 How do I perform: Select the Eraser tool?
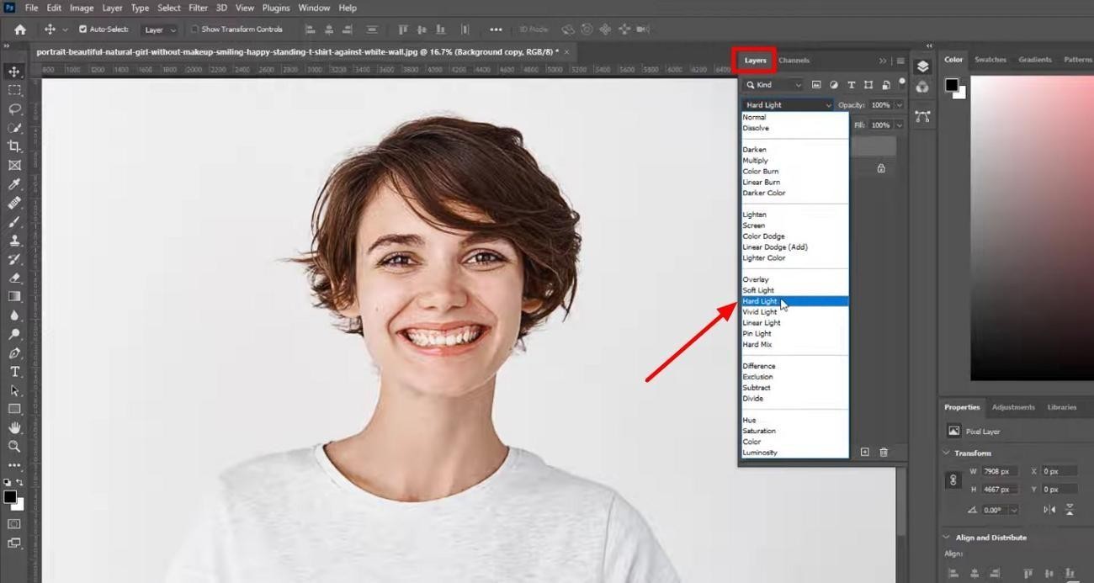tap(14, 278)
